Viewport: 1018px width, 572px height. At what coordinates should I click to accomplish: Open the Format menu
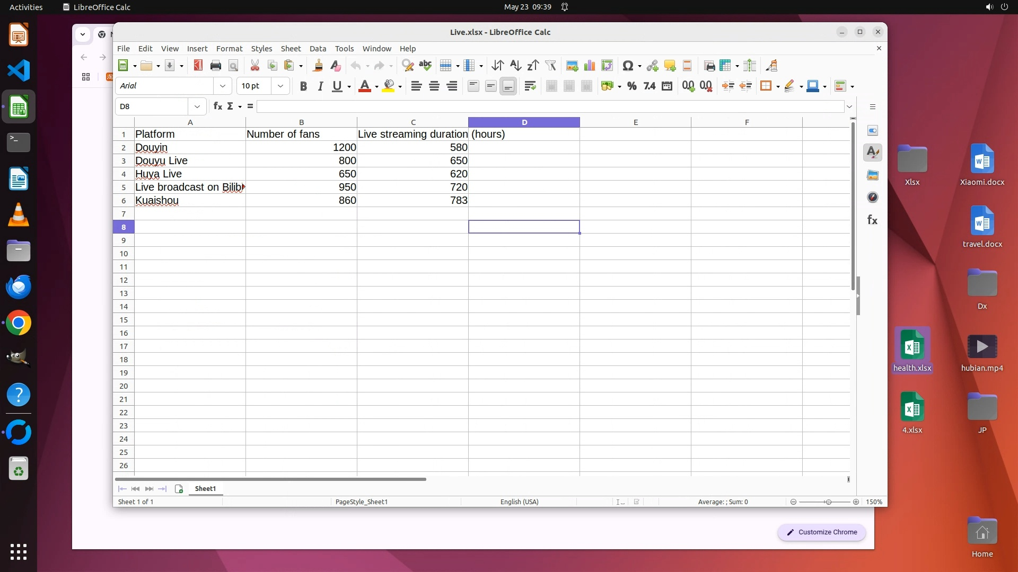pos(229,48)
